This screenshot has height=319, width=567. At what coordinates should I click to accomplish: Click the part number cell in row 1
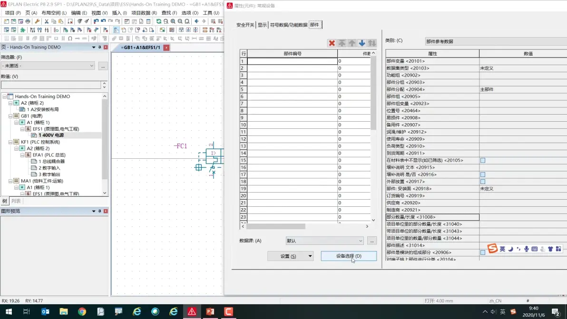(292, 61)
